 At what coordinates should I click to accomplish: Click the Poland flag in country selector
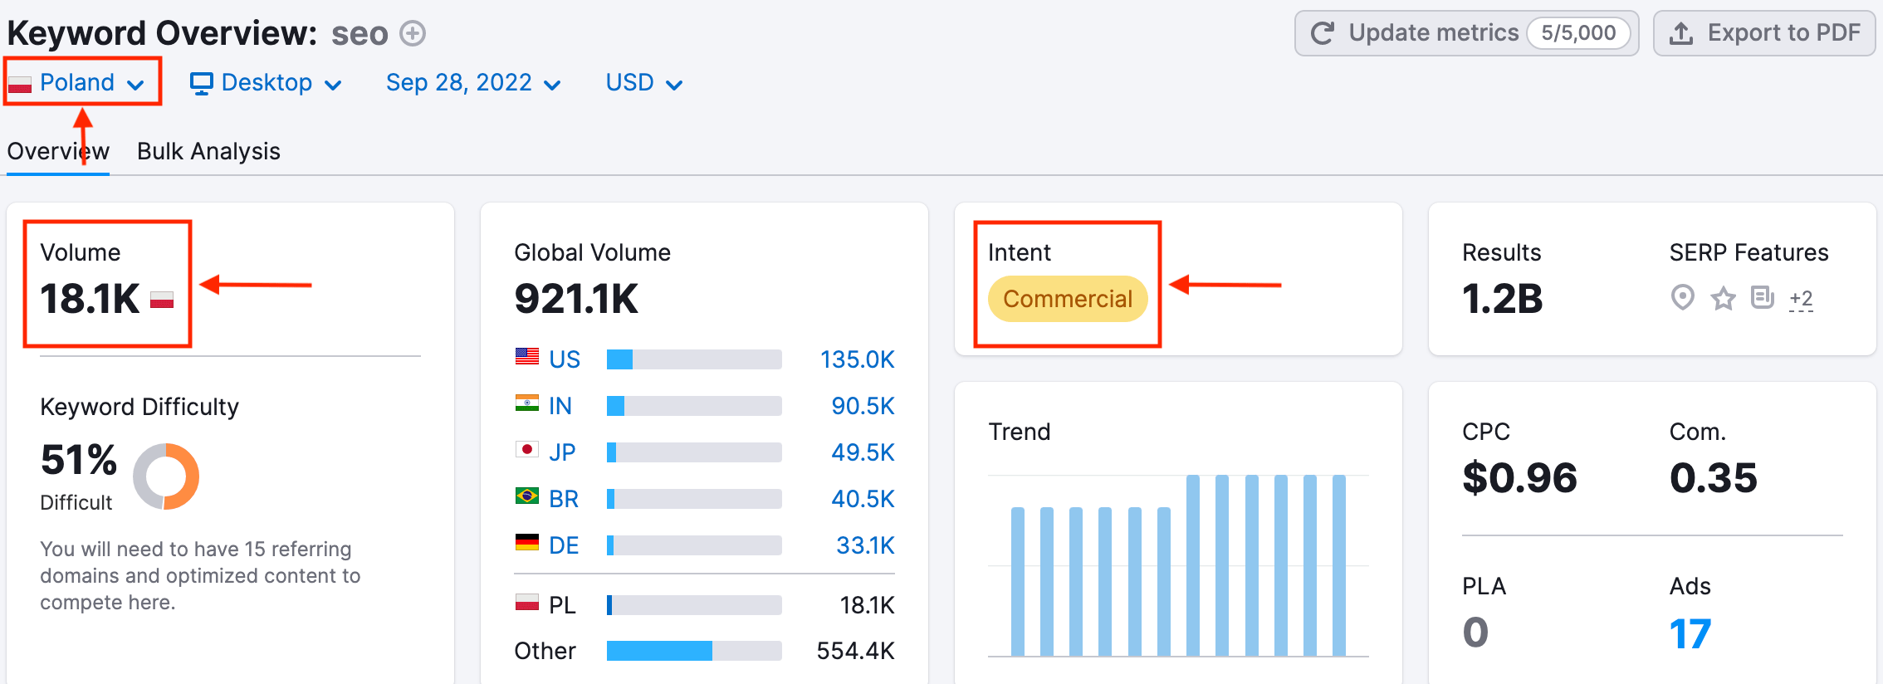click(20, 83)
